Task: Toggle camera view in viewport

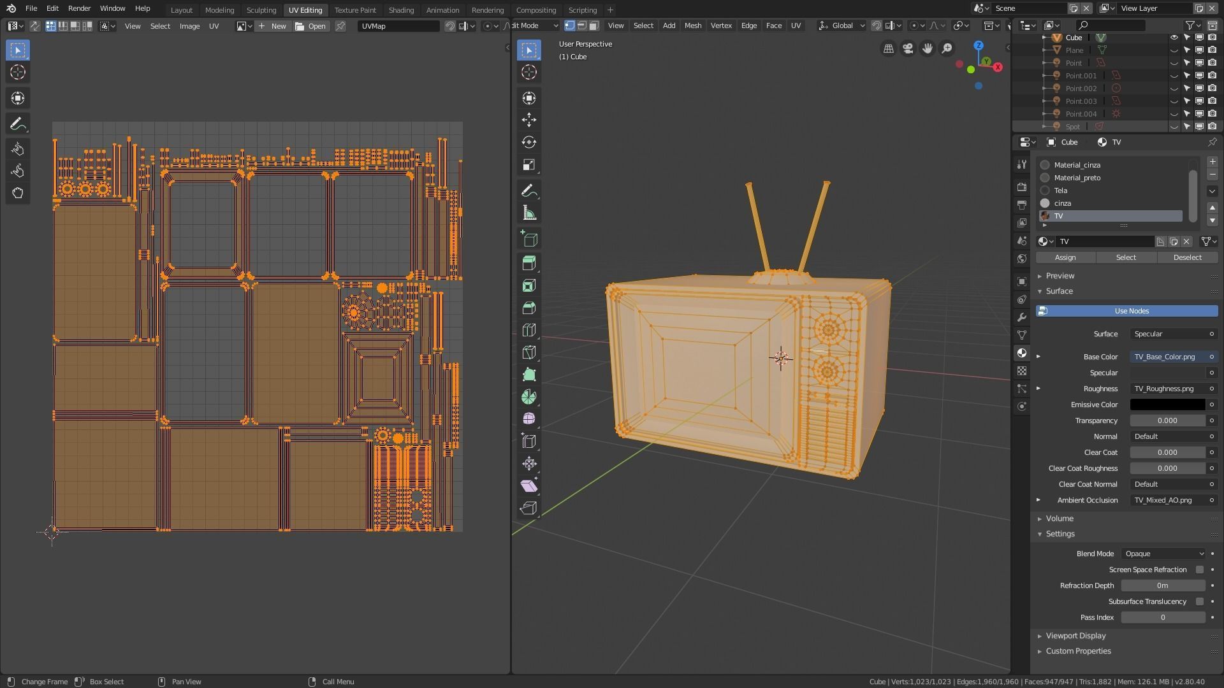Action: tap(908, 48)
